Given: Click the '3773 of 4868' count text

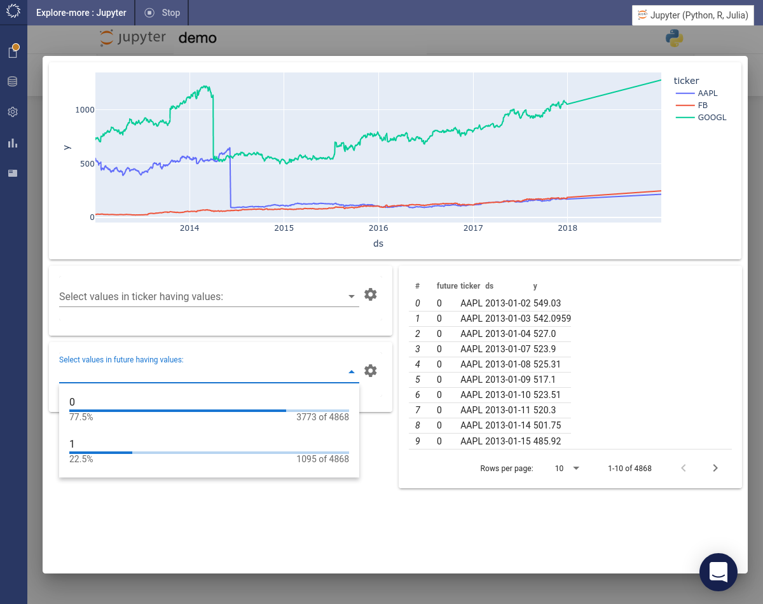Looking at the screenshot, I should pyautogui.click(x=322, y=418).
